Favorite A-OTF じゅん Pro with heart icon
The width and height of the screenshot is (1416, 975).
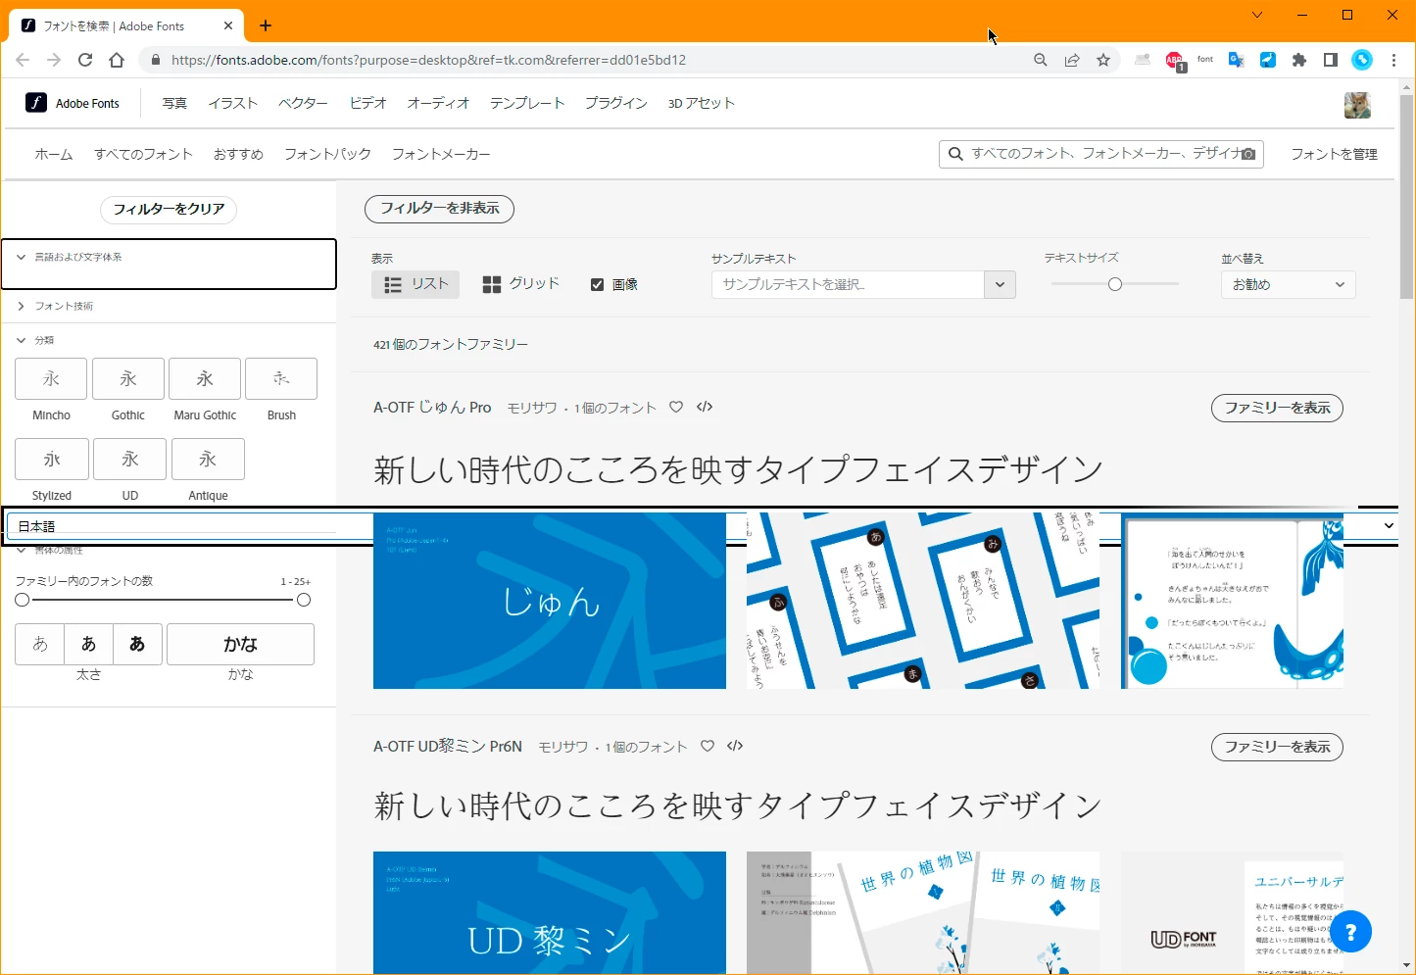point(676,407)
